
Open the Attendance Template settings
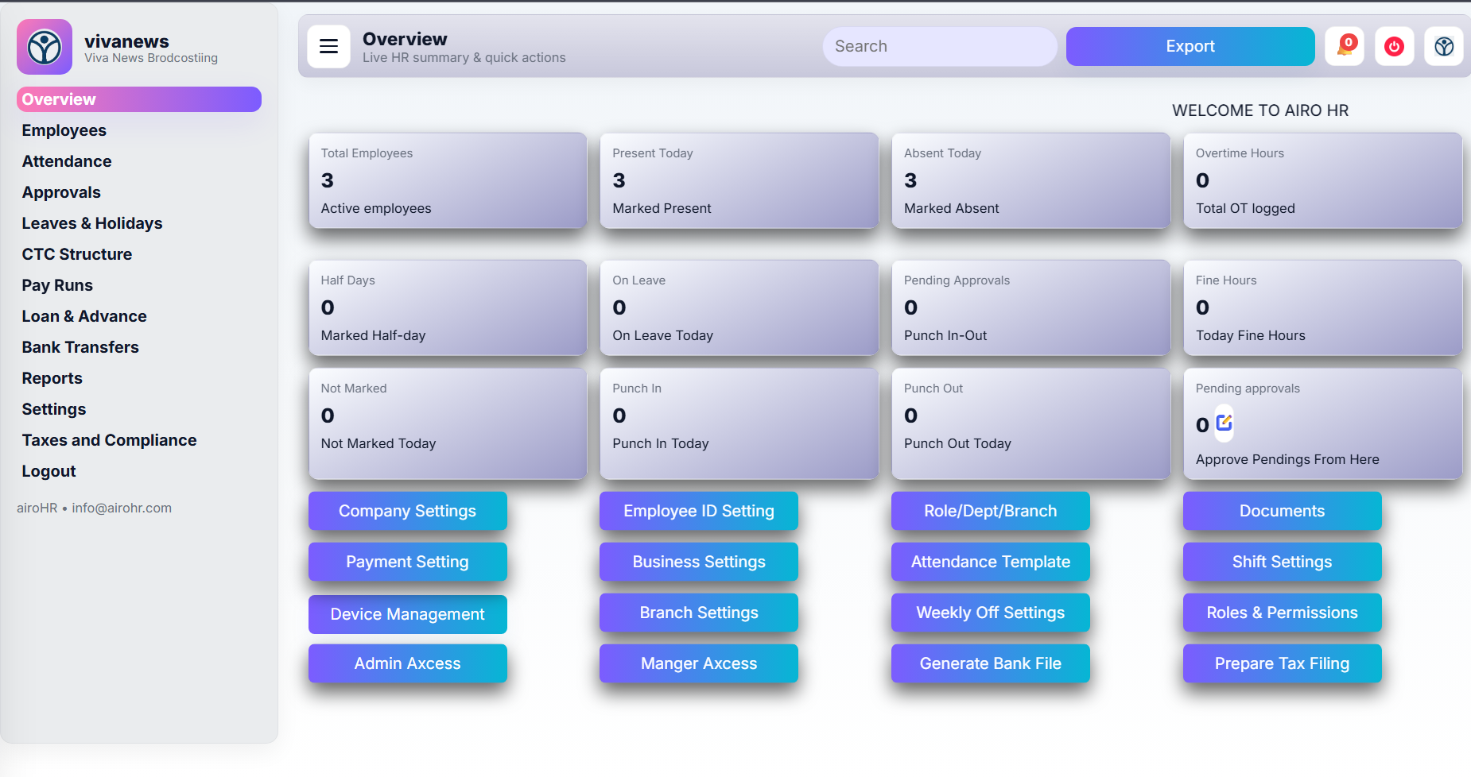990,562
